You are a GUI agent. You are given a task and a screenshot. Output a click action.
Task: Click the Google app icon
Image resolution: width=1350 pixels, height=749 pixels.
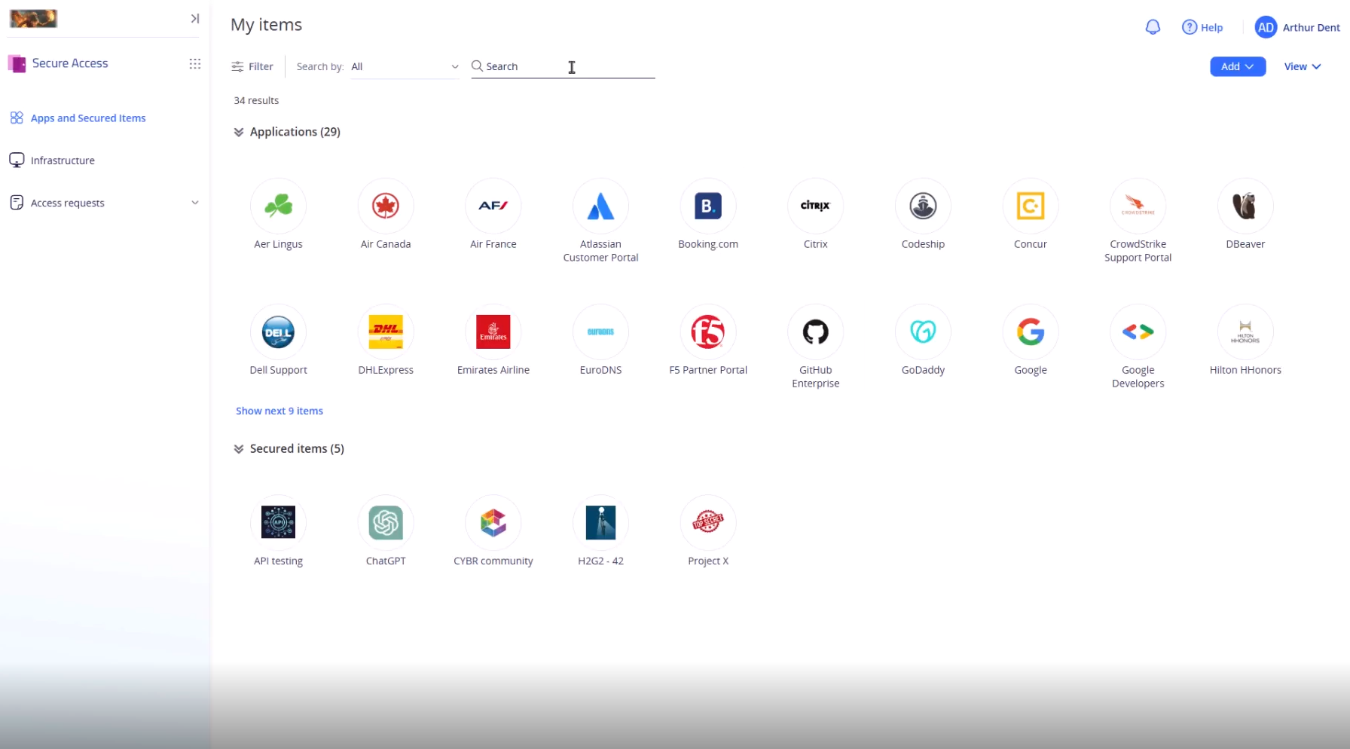(1031, 332)
